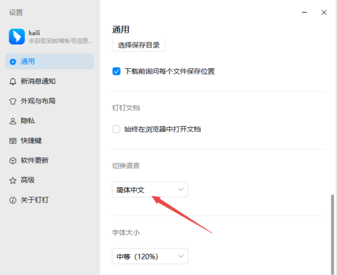Viewport: 337px width, 275px height.
Task: Click the person icon for 隐私
Action: coord(13,121)
